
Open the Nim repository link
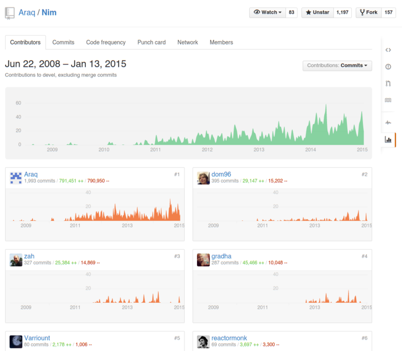pyautogui.click(x=49, y=13)
